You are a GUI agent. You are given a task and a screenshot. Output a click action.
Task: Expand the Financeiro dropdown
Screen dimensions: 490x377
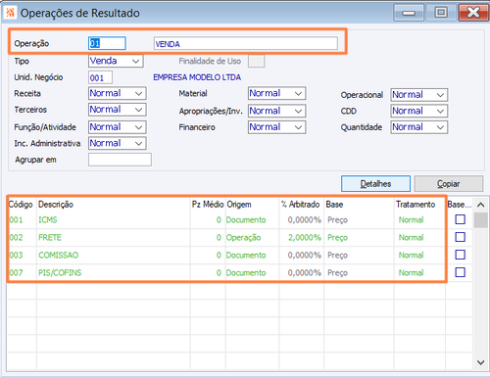(276, 127)
